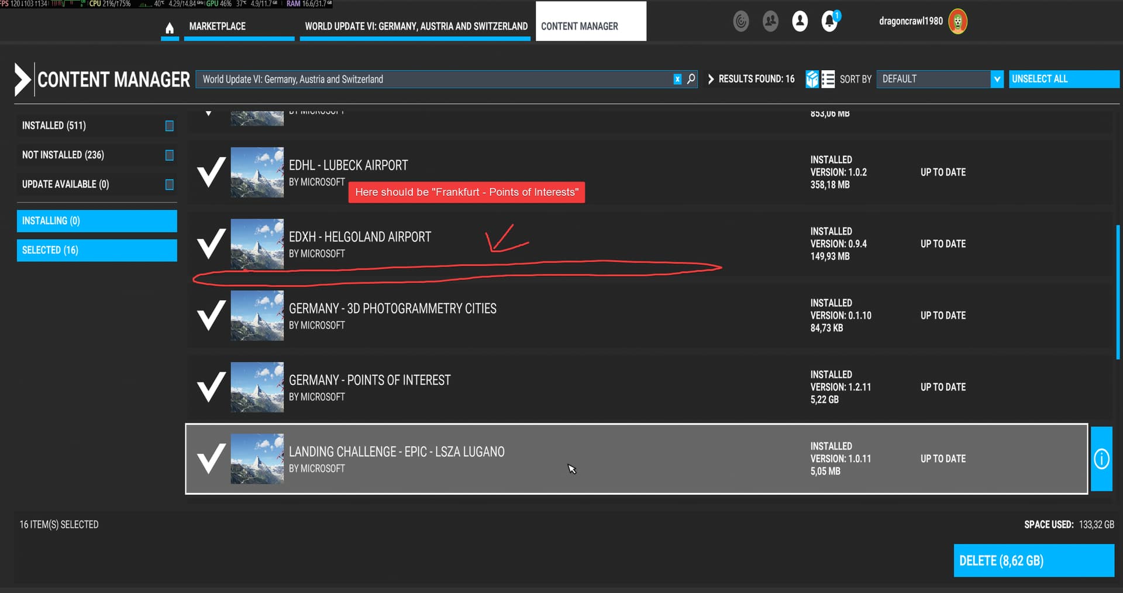1123x593 pixels.
Task: Open the white profile icon
Action: coord(800,22)
